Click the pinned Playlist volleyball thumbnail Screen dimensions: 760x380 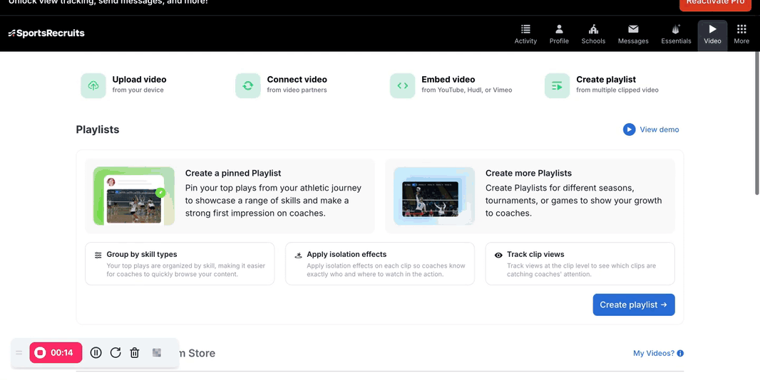[x=134, y=196]
